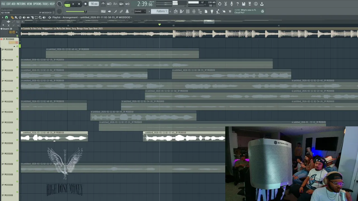Open the FILE menu
The height and width of the screenshot is (201, 358).
pos(3,4)
